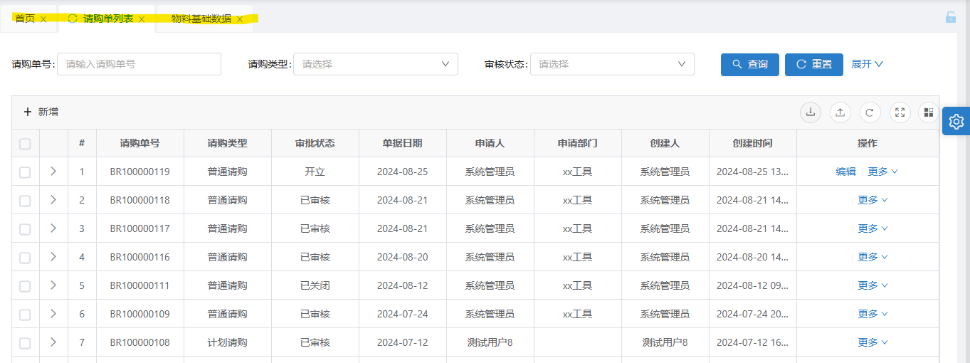The image size is (970, 363).
Task: Click date cell 2024-07-24
Action: (402, 314)
